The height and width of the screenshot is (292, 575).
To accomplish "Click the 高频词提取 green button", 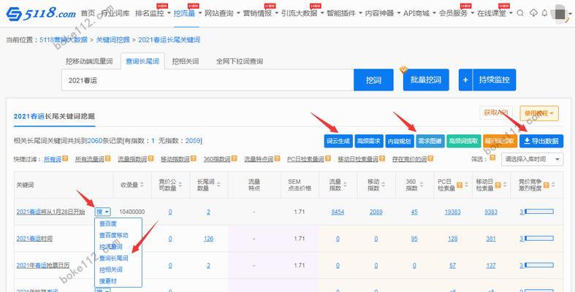I will [x=463, y=141].
